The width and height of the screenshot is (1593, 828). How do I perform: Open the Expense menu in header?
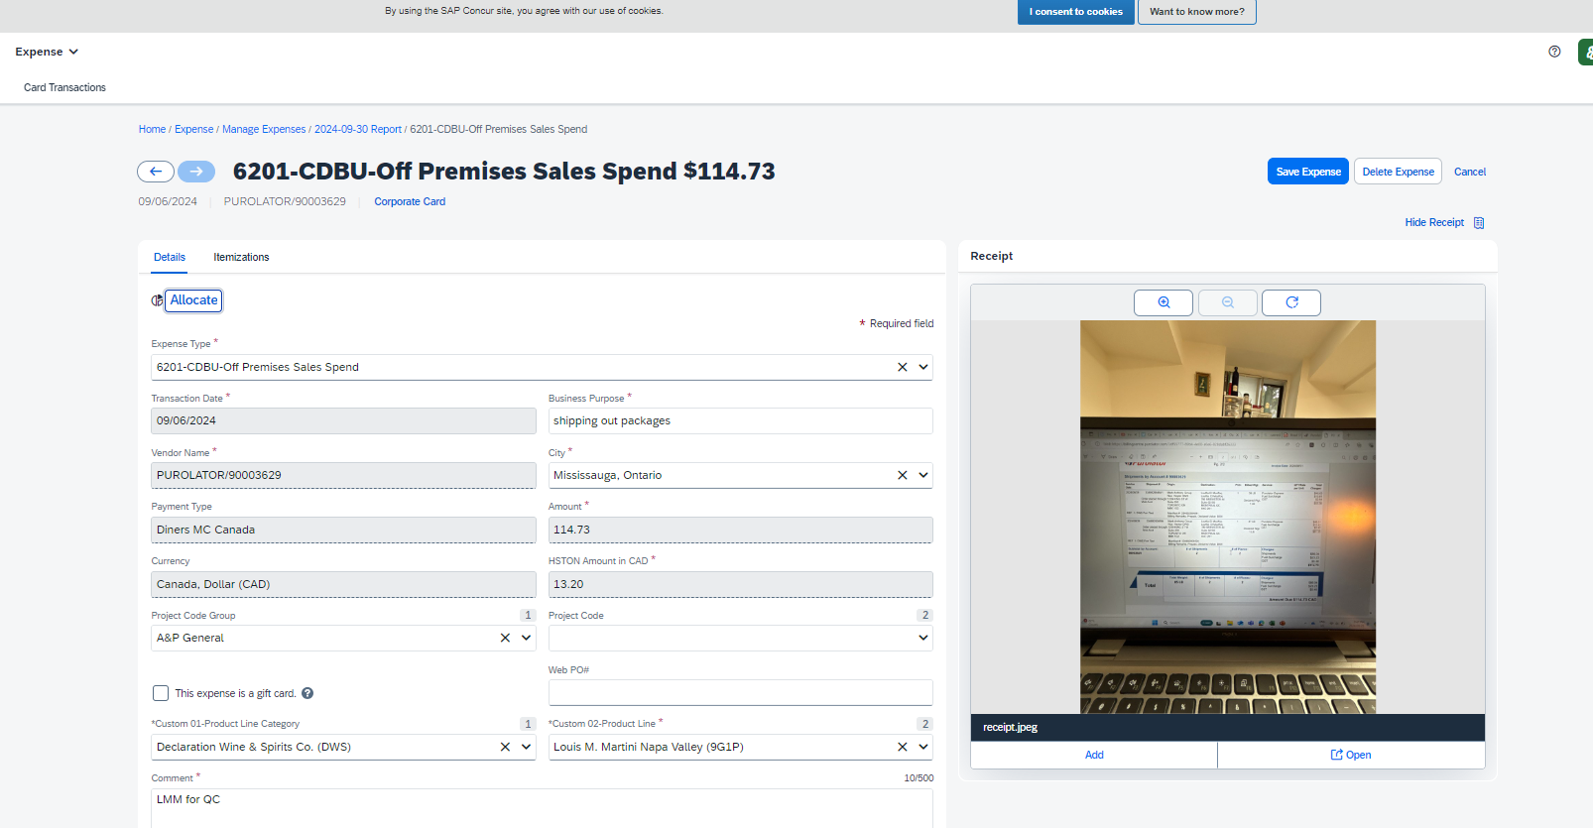[47, 52]
